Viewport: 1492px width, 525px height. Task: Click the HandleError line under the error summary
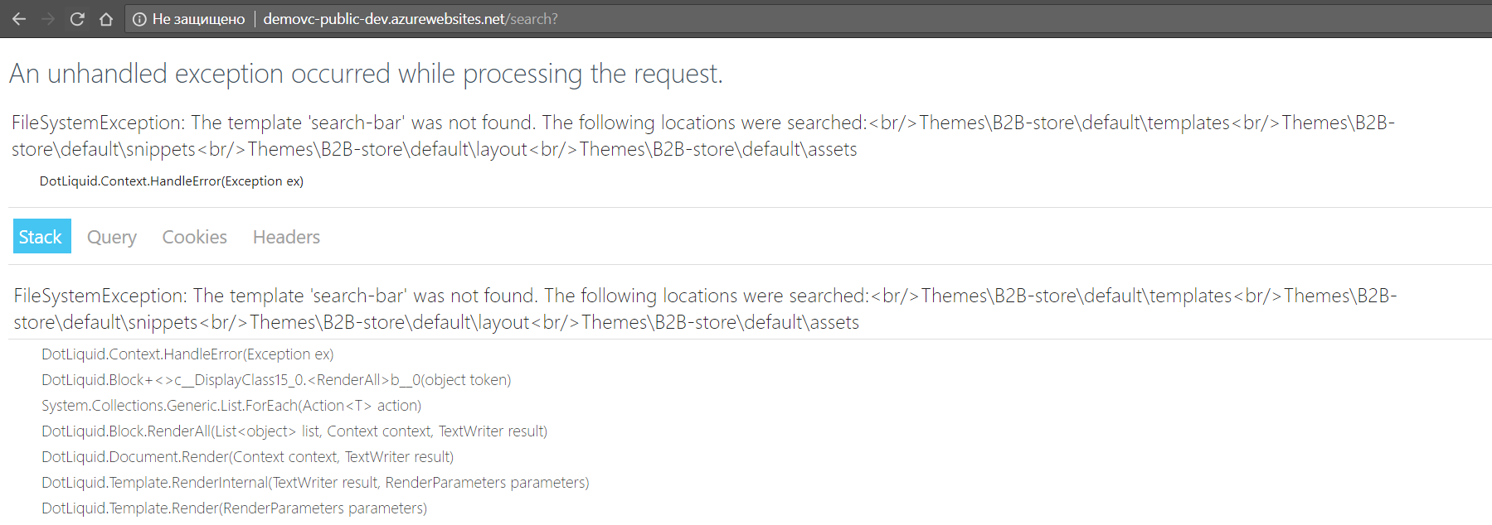click(x=171, y=181)
